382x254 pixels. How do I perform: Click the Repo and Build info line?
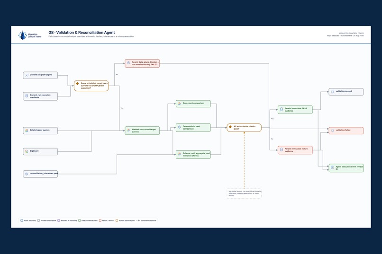(346, 36)
